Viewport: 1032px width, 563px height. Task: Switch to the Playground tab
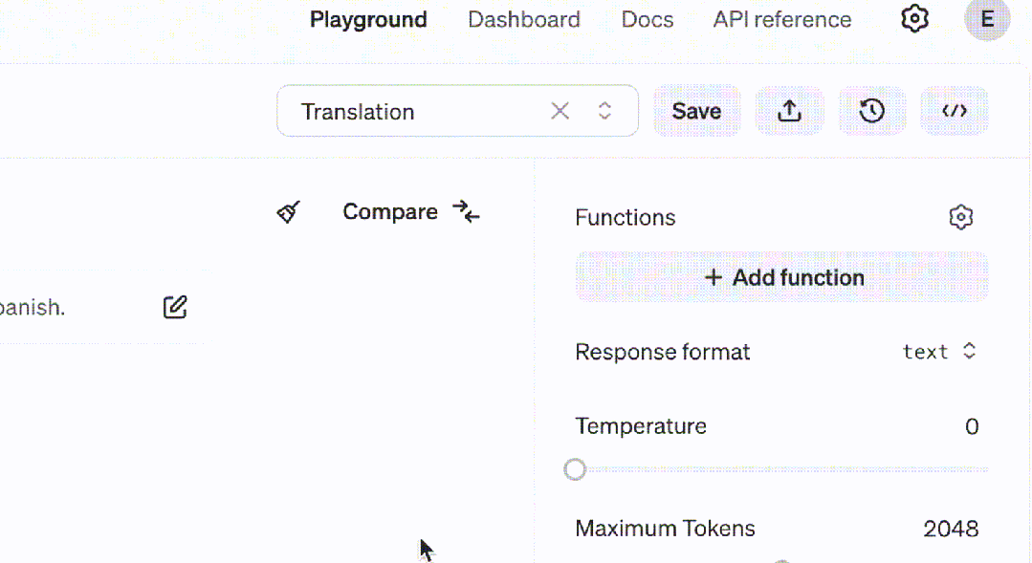pyautogui.click(x=368, y=20)
